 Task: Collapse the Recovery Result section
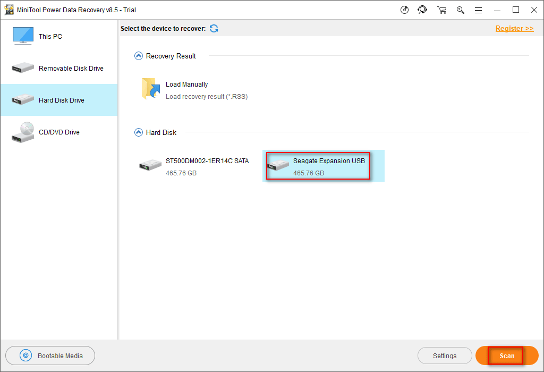139,56
